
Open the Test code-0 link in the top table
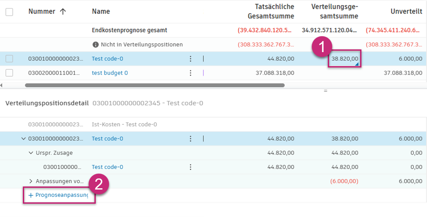click(x=107, y=59)
